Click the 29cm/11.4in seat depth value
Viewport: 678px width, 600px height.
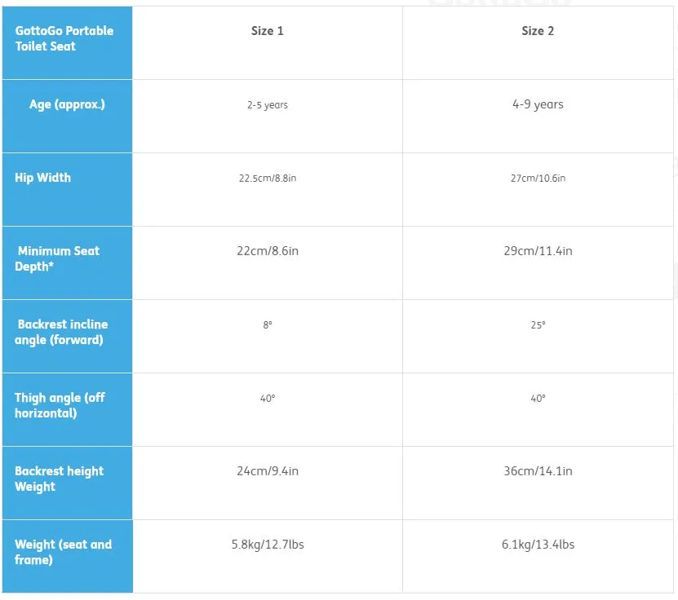click(538, 251)
